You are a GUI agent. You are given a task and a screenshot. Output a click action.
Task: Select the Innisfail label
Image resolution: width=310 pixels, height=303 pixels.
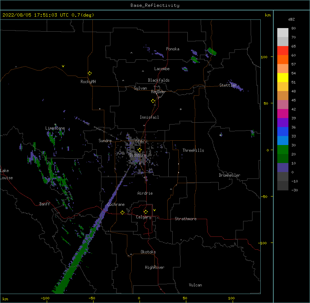[149, 117]
